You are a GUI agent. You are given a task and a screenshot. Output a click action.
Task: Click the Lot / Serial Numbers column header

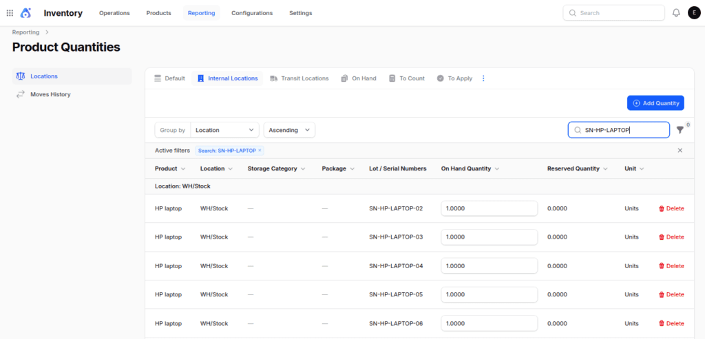point(397,169)
